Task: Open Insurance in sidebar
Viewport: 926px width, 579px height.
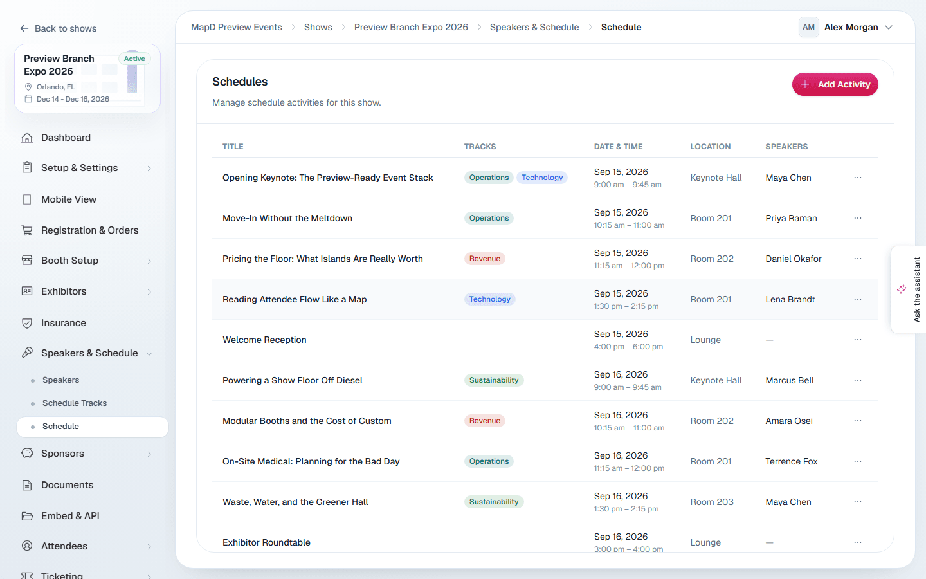Action: [64, 323]
